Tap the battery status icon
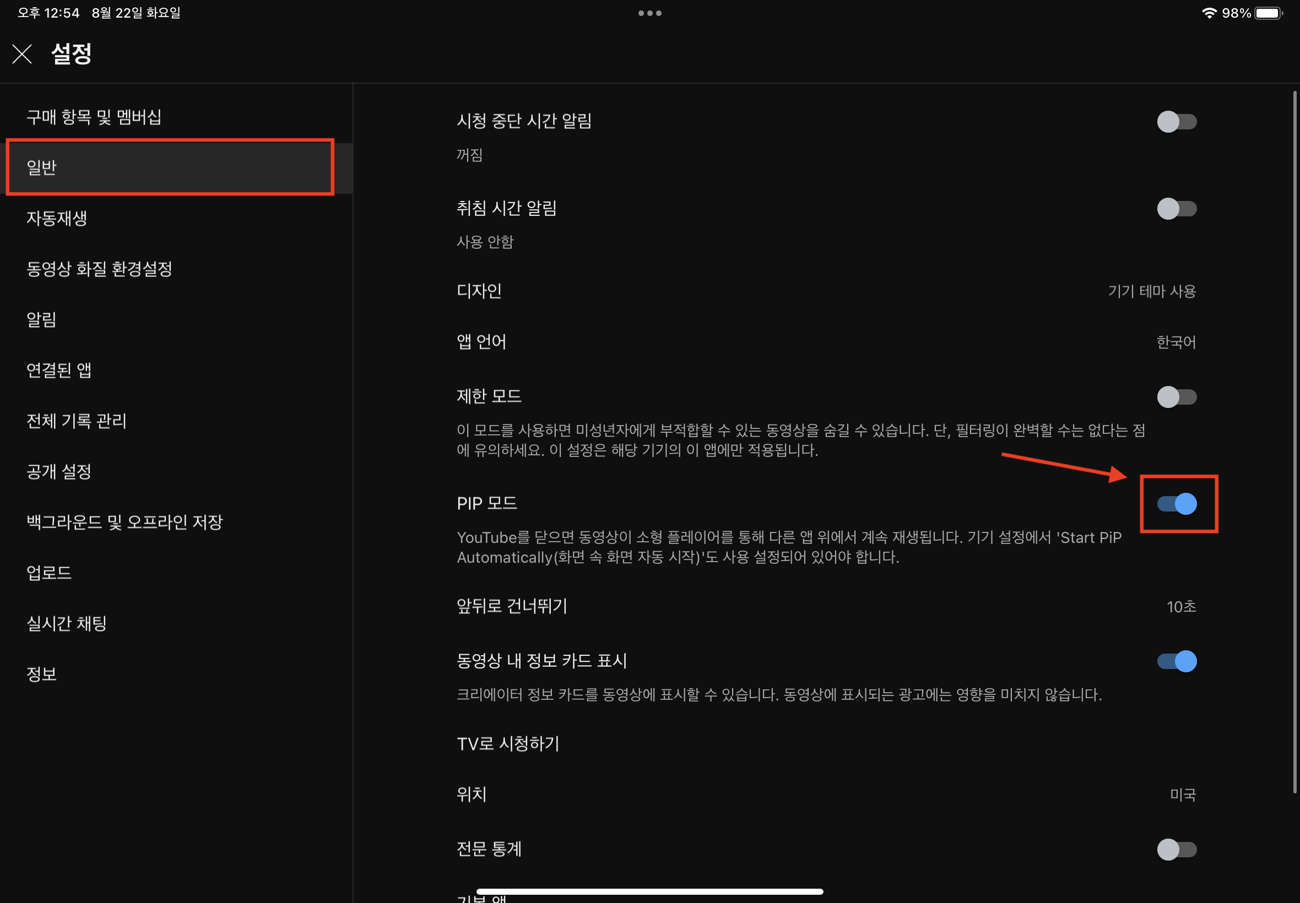 pyautogui.click(x=1267, y=13)
